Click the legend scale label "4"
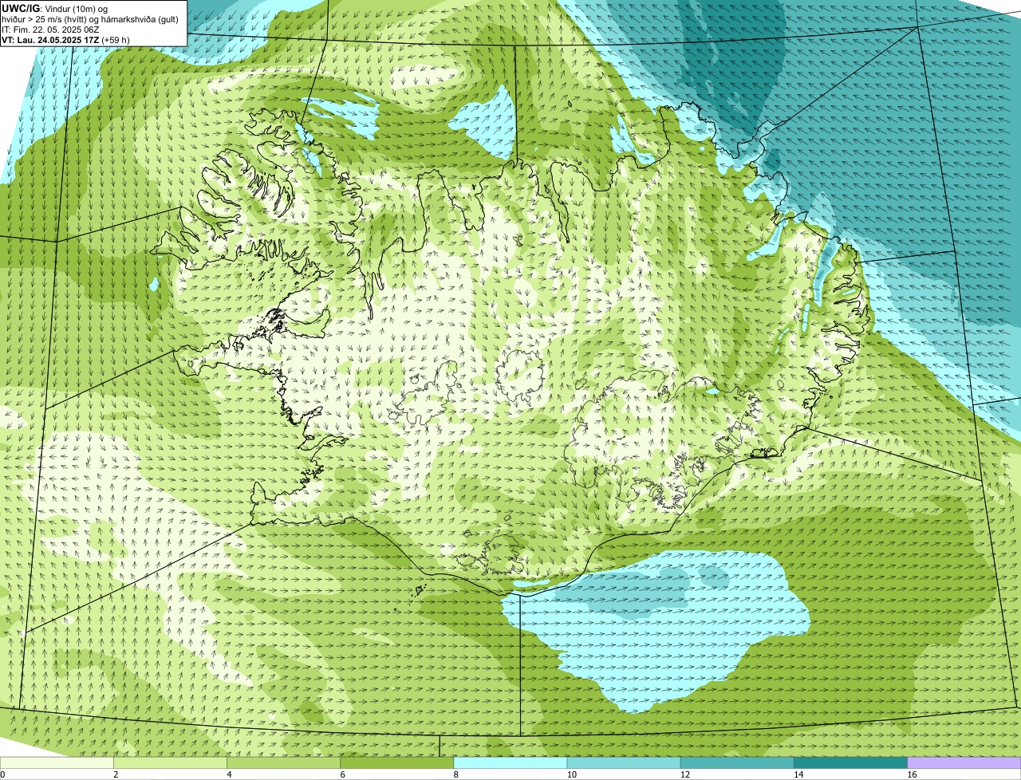 coord(229,774)
